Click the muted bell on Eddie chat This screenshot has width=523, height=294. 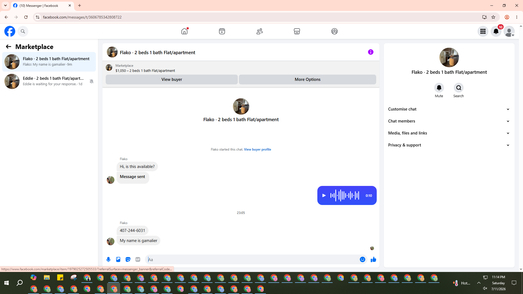point(92,81)
